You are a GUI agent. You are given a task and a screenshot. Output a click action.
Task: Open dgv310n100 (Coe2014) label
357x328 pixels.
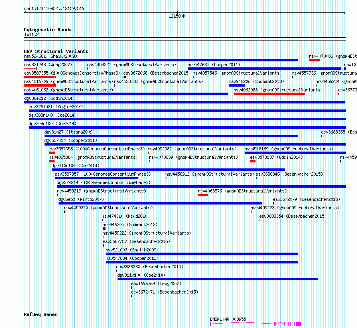(75, 166)
